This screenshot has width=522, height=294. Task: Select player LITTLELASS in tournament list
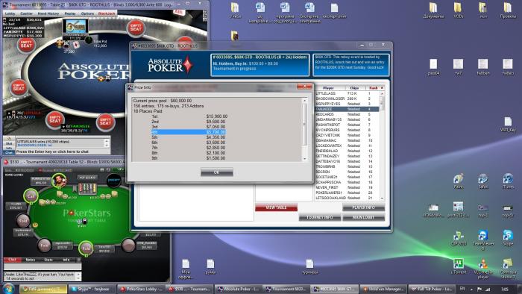347,93
